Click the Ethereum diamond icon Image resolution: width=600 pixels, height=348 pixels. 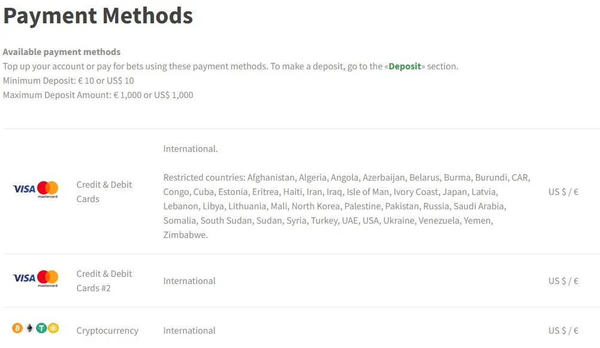(x=29, y=328)
